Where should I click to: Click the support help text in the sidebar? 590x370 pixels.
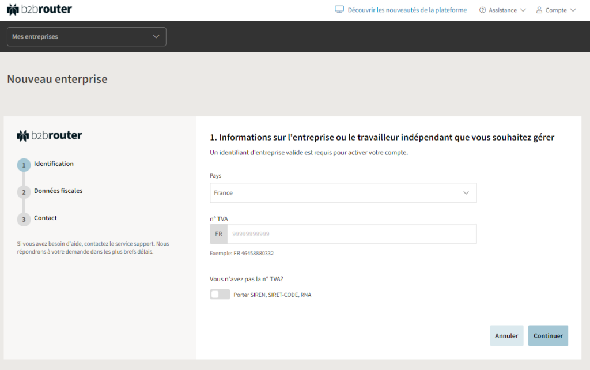click(x=93, y=248)
